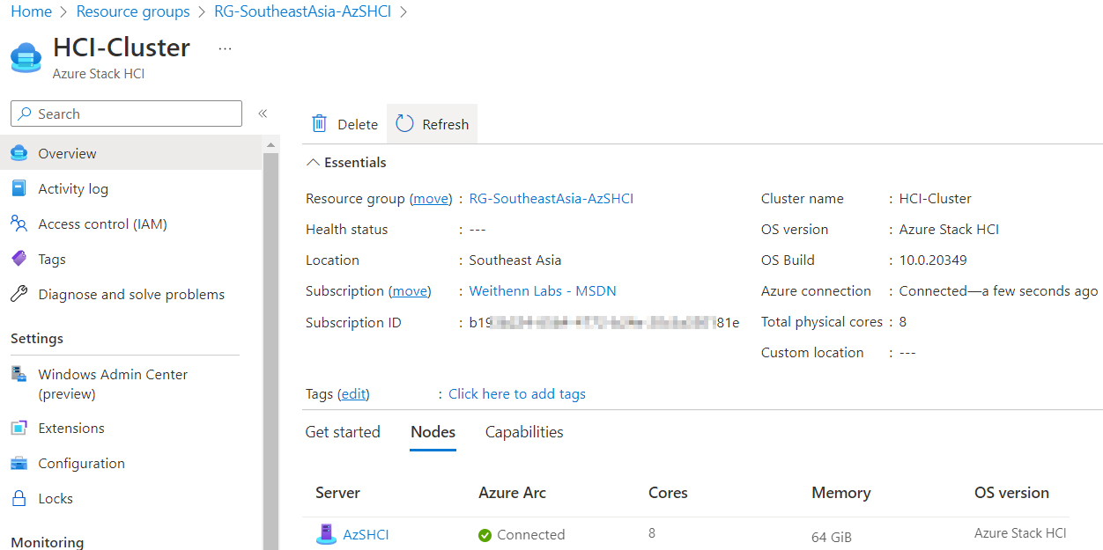Click the Refresh circular arrow icon
Image resolution: width=1103 pixels, height=550 pixels.
point(404,124)
